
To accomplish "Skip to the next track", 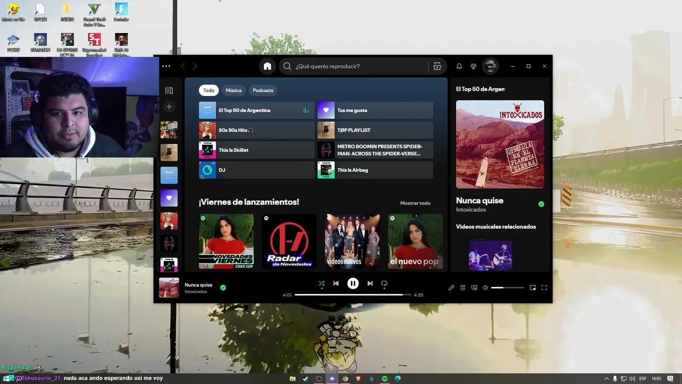I will 370,284.
